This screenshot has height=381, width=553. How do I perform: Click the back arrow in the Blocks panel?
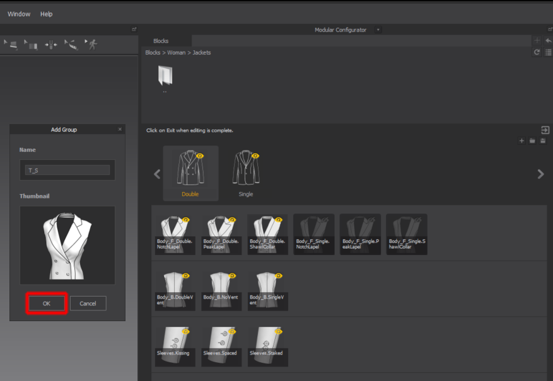coord(547,40)
